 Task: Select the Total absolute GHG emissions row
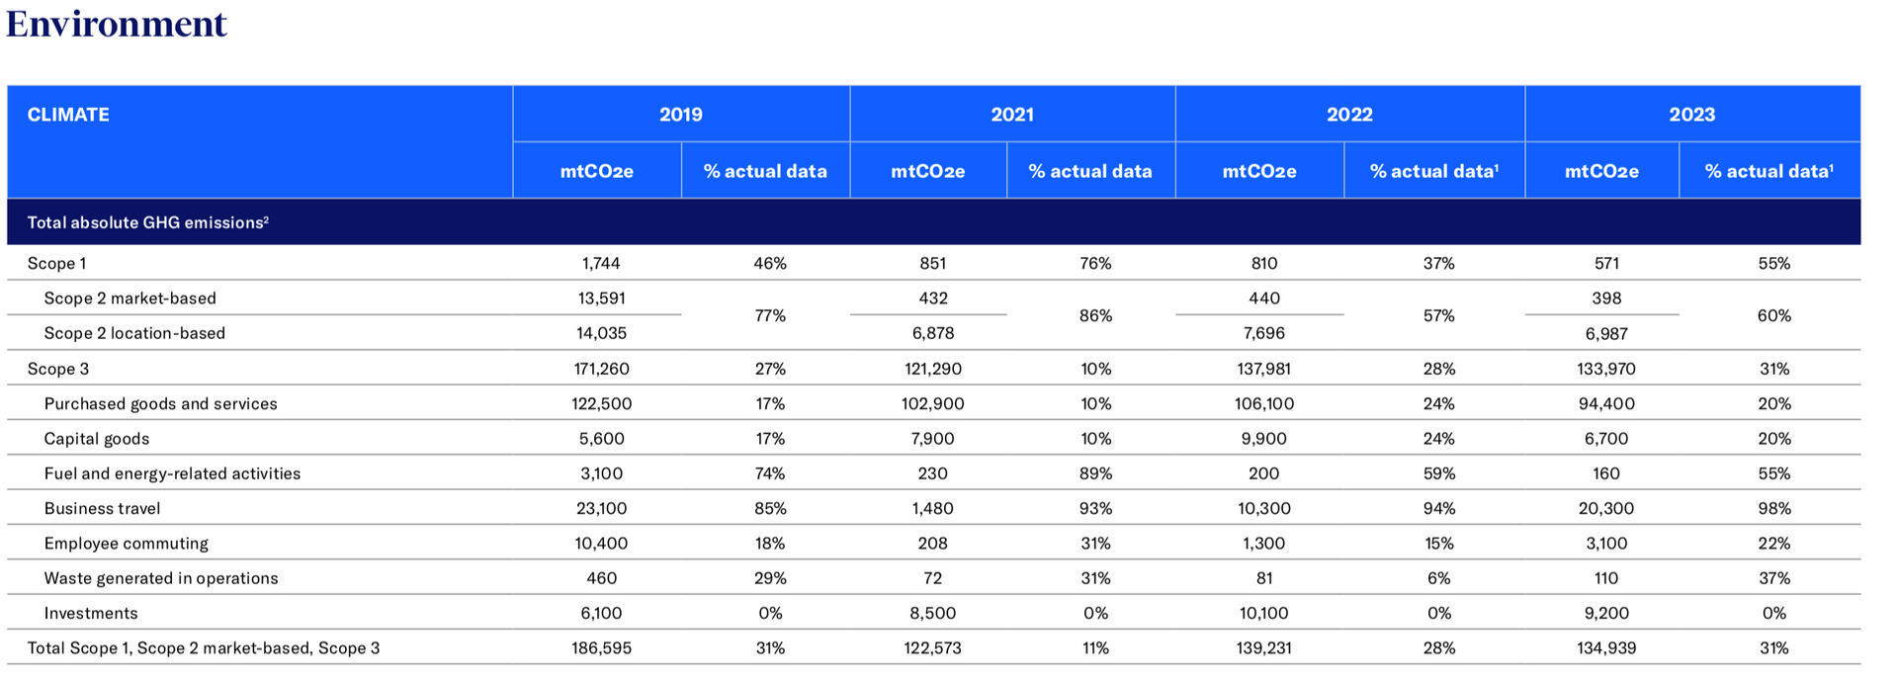[x=933, y=222]
